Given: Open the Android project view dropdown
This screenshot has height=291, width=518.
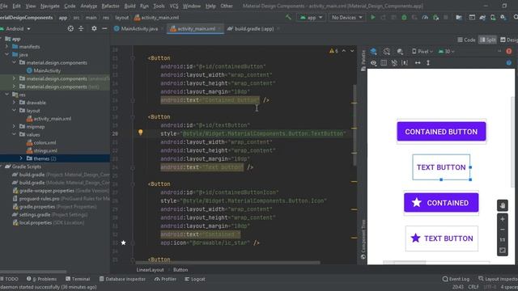Looking at the screenshot, I should click(x=16, y=29).
